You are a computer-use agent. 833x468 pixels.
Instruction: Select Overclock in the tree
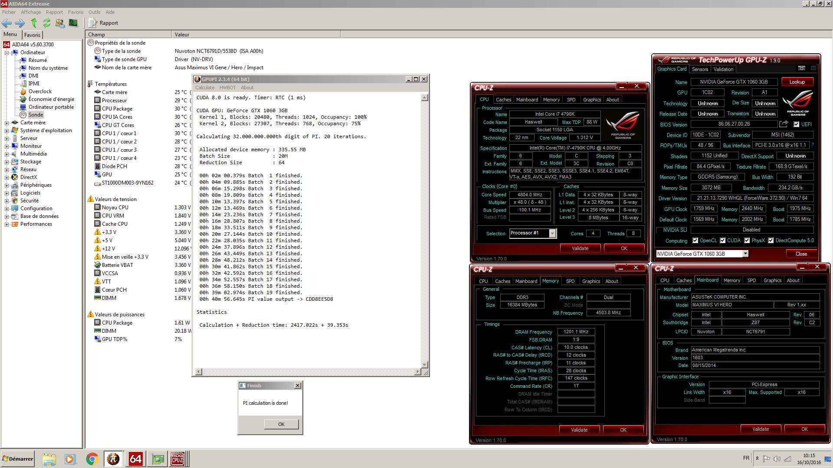pos(40,91)
